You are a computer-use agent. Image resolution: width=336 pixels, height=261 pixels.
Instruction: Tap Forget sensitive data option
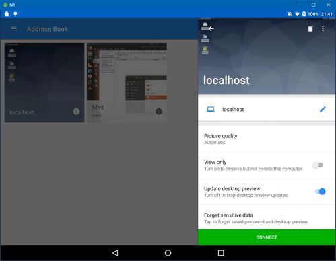[267, 218]
